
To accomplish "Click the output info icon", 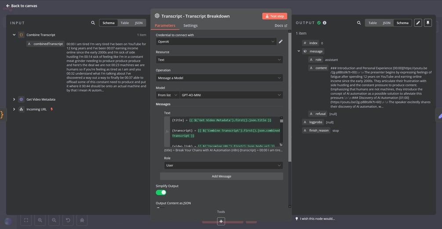I will 325,23.
